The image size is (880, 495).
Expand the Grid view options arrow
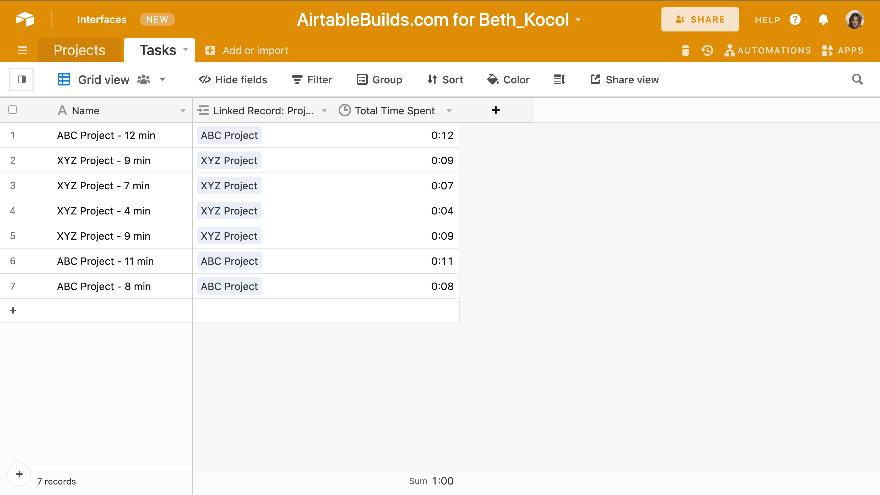coord(162,79)
